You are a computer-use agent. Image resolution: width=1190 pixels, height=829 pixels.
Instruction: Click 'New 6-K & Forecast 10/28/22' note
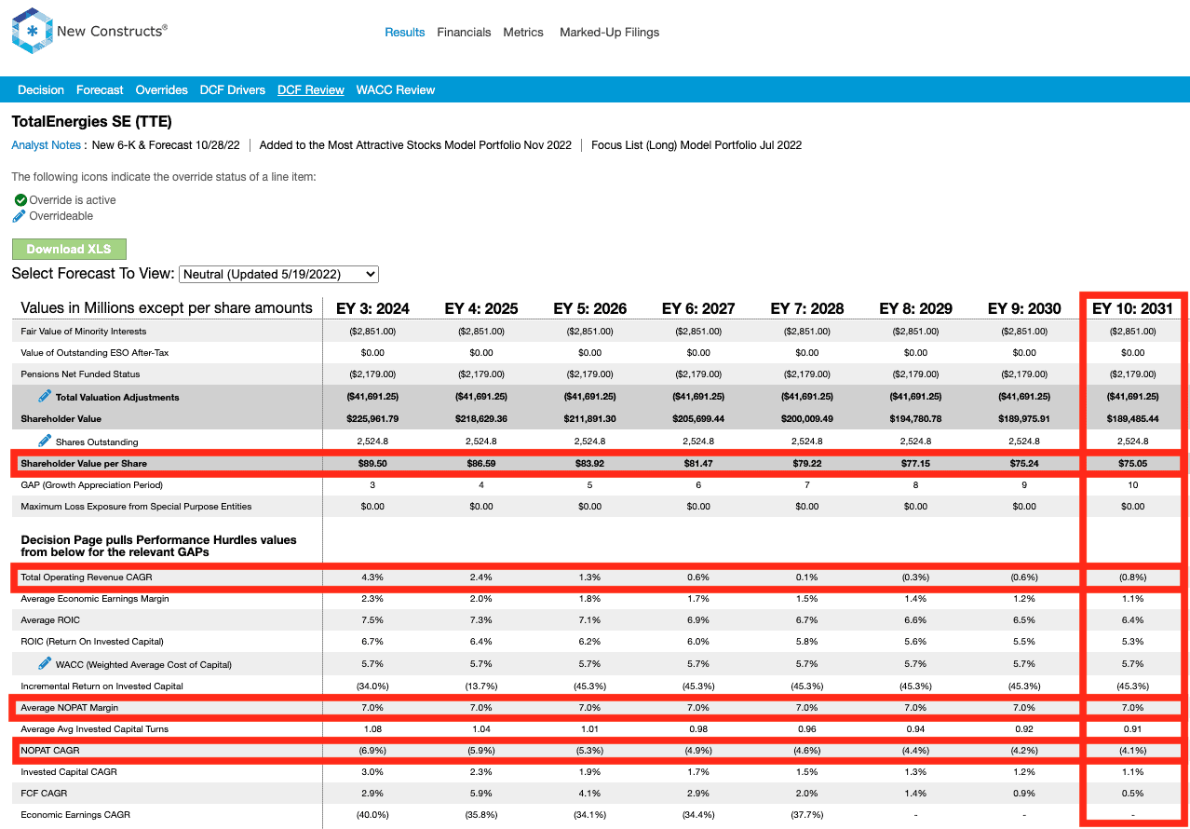[166, 145]
